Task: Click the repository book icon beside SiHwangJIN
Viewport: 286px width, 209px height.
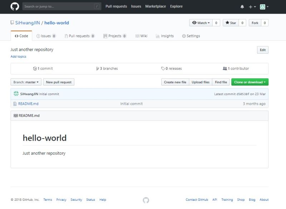Action: [12, 23]
